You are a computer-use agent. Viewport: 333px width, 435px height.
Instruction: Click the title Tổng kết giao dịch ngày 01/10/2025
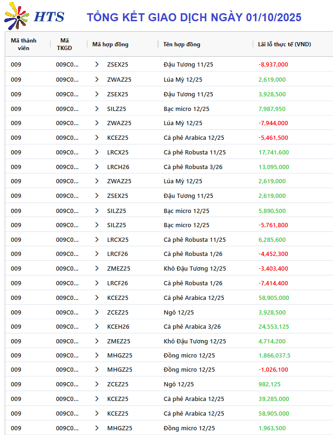point(194,17)
